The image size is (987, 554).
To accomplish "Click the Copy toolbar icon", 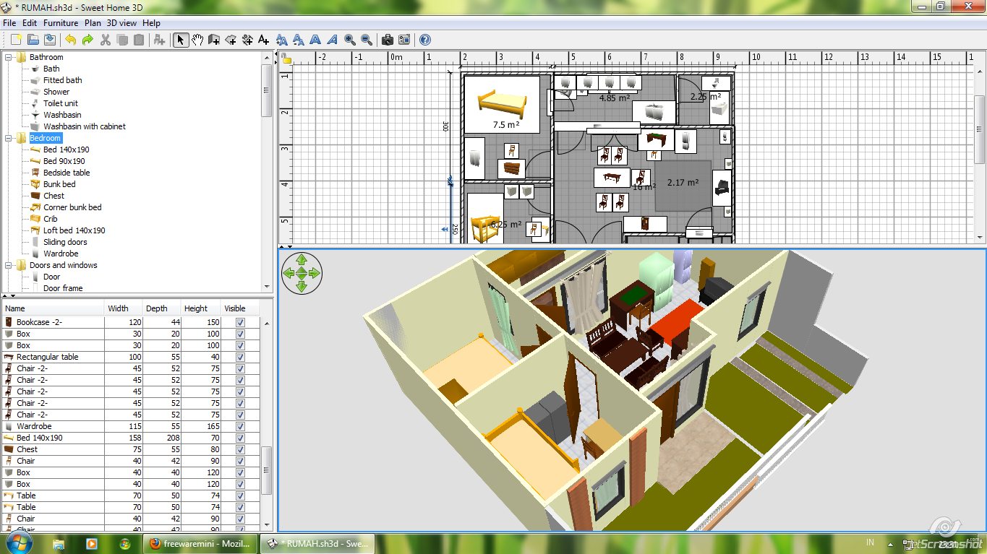I will (x=122, y=40).
